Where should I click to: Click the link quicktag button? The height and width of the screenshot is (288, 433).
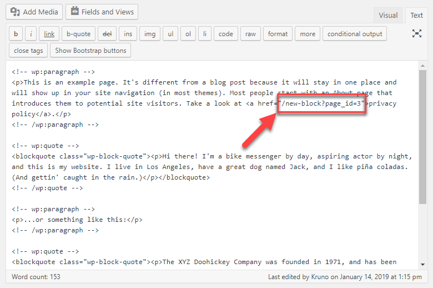coord(49,34)
